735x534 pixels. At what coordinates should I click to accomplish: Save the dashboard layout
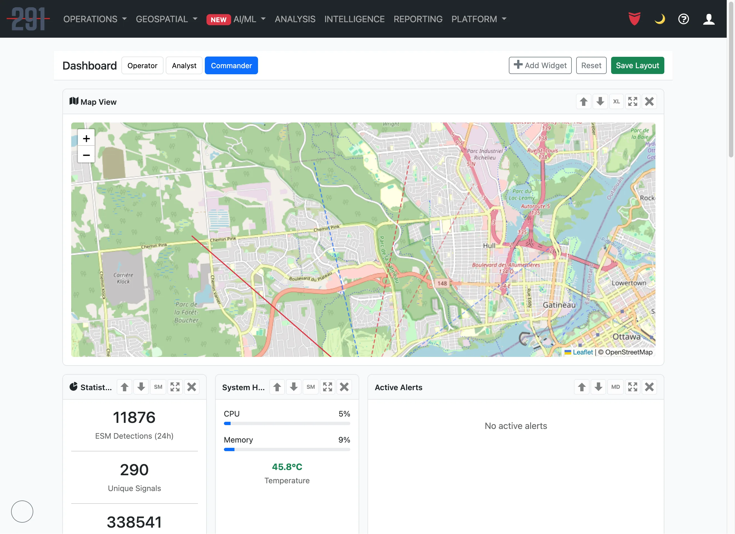coord(637,65)
